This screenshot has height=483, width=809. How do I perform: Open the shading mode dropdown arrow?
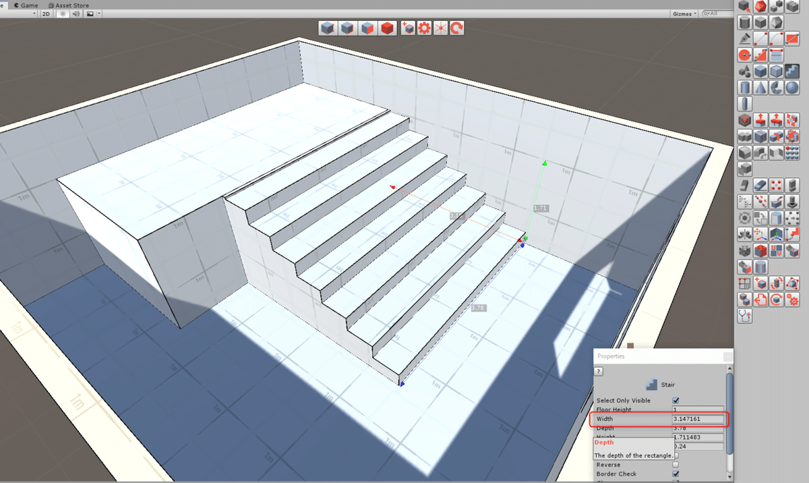pyautogui.click(x=34, y=13)
